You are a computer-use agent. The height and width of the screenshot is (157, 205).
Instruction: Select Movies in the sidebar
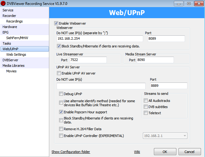[25, 71]
